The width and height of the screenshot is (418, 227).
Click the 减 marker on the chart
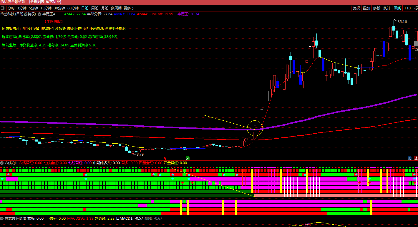click(x=188, y=158)
